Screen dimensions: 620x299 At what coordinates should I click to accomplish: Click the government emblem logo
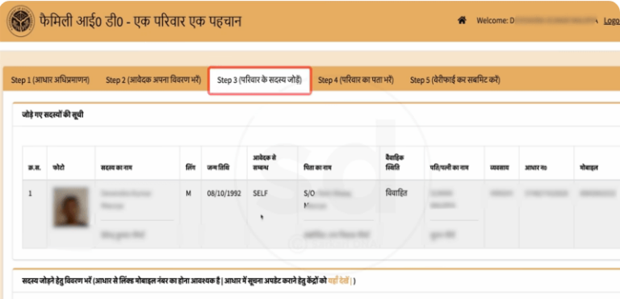[x=20, y=21]
